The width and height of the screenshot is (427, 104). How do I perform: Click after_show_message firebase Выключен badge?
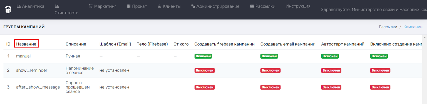[x=204, y=87]
